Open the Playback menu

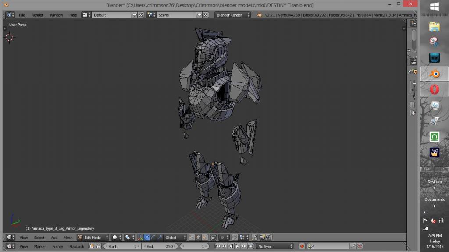pyautogui.click(x=76, y=246)
